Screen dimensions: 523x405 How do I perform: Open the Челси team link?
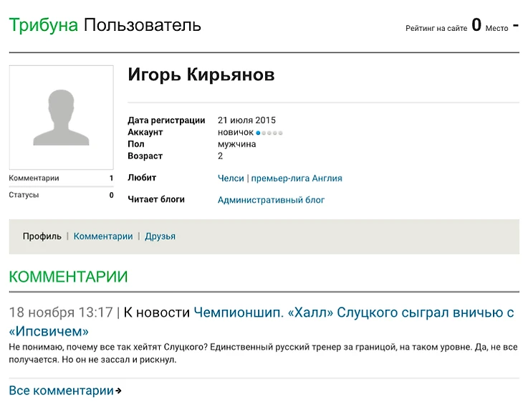231,178
